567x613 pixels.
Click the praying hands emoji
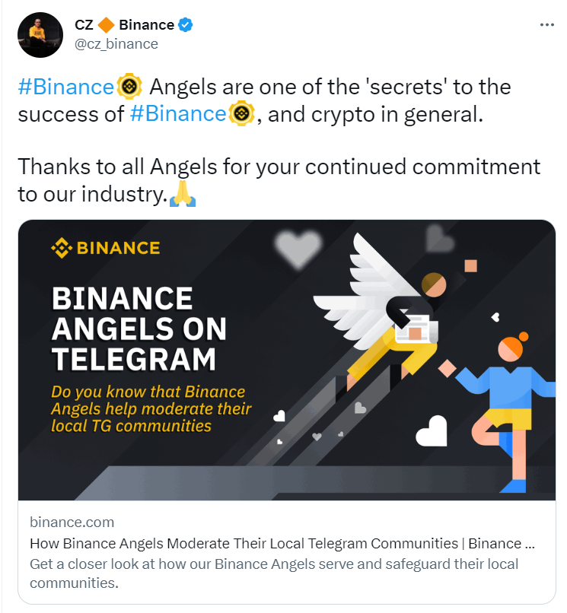click(183, 194)
